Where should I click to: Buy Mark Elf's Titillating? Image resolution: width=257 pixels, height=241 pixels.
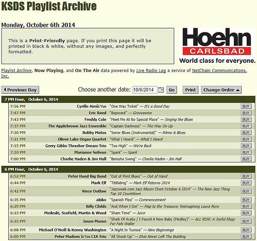246,183
